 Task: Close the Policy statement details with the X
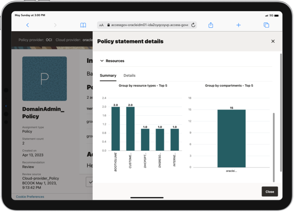[x=273, y=41]
